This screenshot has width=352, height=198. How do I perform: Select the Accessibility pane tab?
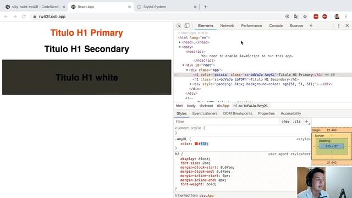pyautogui.click(x=291, y=113)
